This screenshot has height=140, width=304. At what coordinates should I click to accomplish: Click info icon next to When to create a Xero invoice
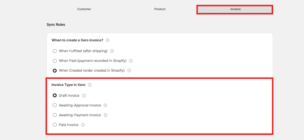coord(108,40)
